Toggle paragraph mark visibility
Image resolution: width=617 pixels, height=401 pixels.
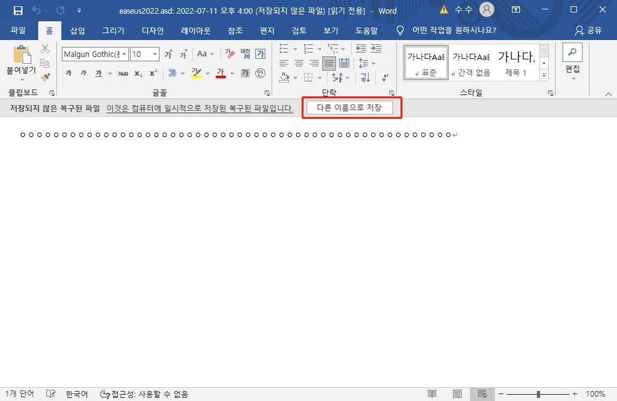point(384,78)
